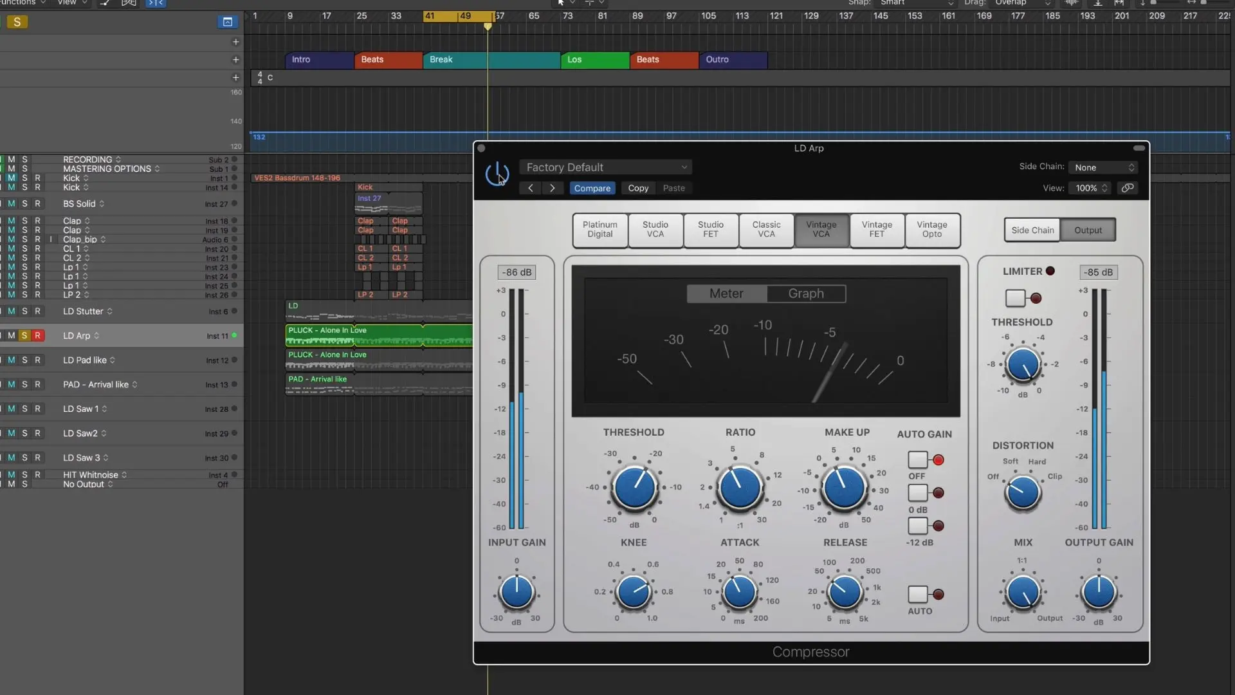Open the Factory Default preset dropdown
This screenshot has height=695, width=1235.
pyautogui.click(x=605, y=167)
